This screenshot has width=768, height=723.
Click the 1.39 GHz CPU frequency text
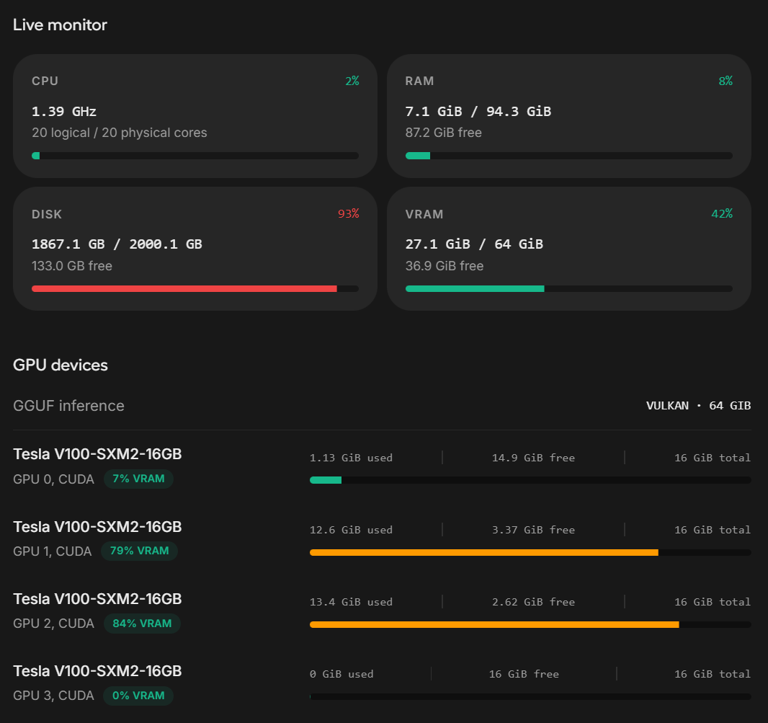coord(64,112)
